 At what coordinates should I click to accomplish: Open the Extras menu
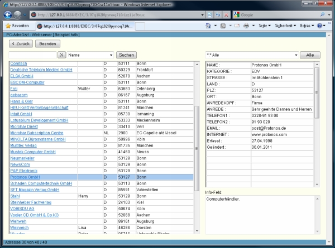(307, 26)
